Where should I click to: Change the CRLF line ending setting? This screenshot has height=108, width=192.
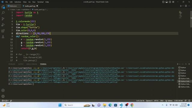point(162,100)
